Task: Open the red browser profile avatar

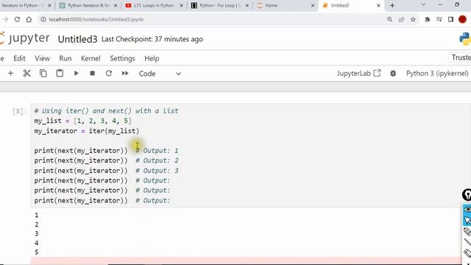Action: pyautogui.click(x=463, y=19)
